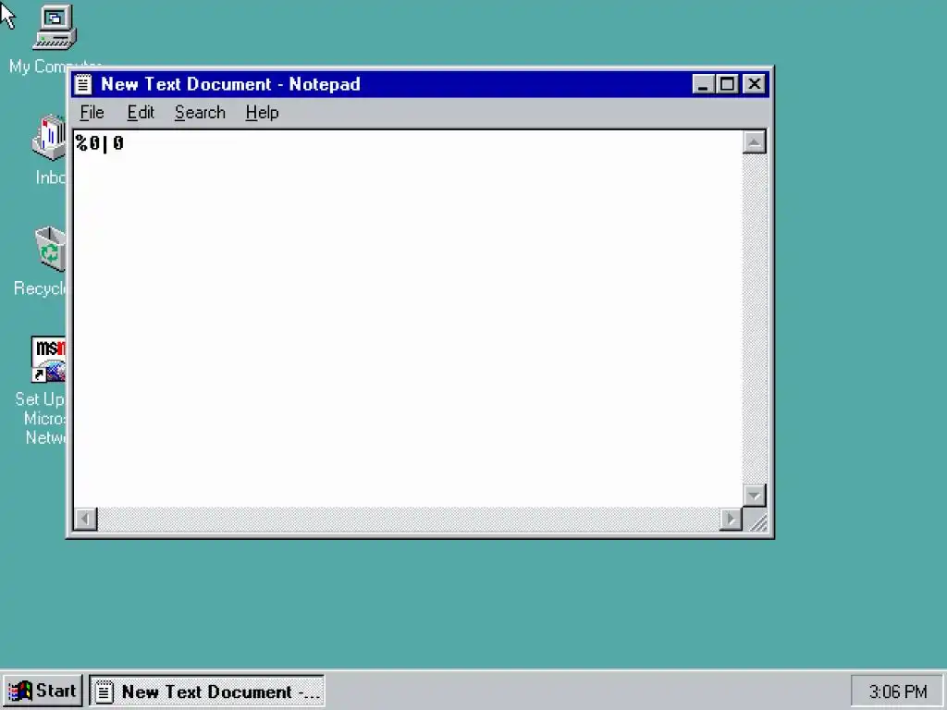This screenshot has width=947, height=710.
Task: Click the vertical scrollbar down arrow
Action: (x=754, y=496)
